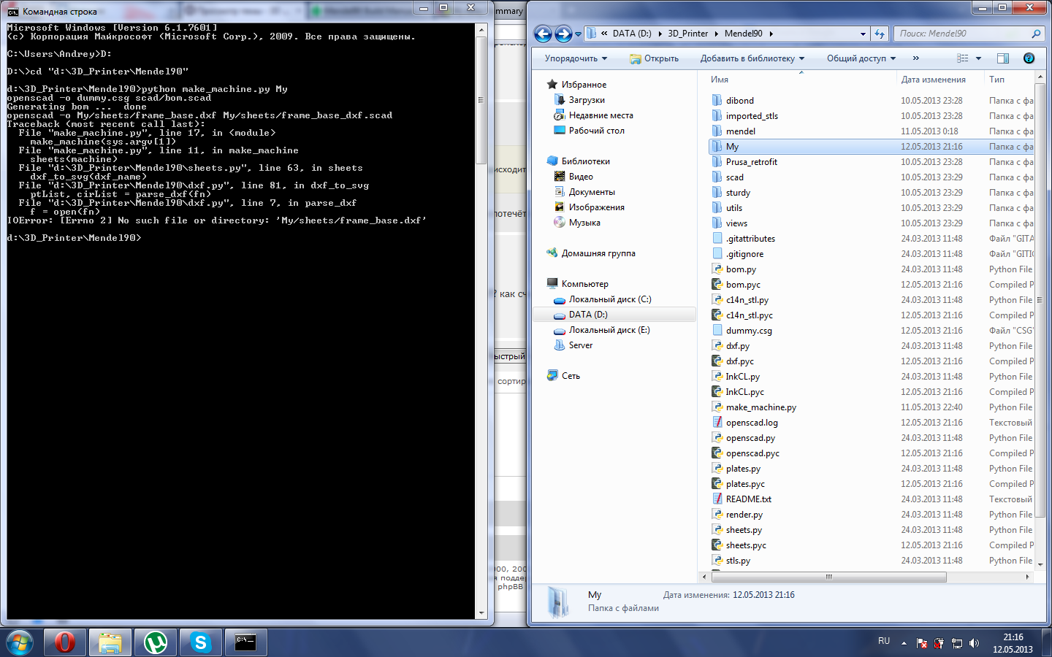
Task: Sort files by Дата изменения column header
Action: point(933,80)
